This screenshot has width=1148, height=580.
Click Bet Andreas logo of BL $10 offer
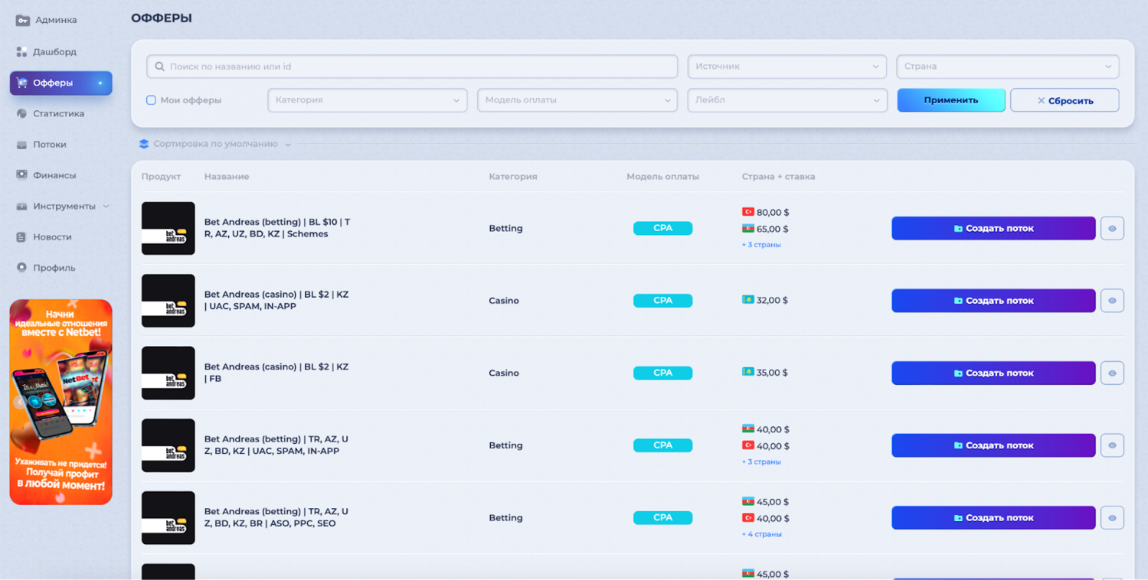click(x=168, y=228)
